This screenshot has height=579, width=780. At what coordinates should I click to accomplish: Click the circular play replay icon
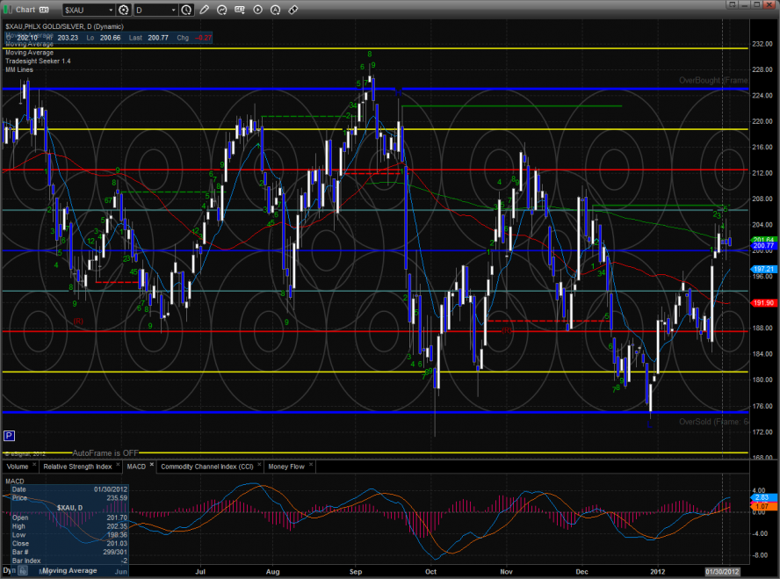tap(257, 10)
